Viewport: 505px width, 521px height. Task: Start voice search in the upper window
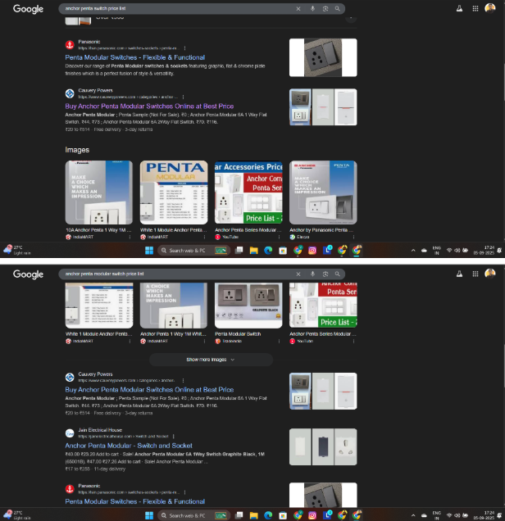click(312, 9)
